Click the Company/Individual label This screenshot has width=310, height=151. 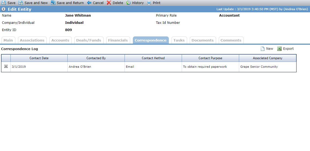(18, 23)
